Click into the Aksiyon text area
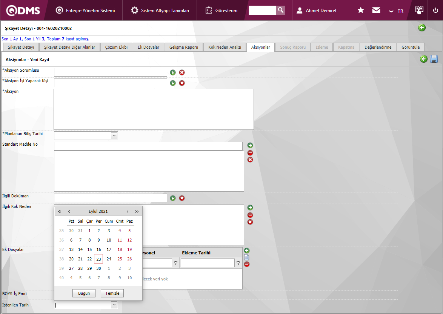This screenshot has width=443, height=314. [154, 109]
